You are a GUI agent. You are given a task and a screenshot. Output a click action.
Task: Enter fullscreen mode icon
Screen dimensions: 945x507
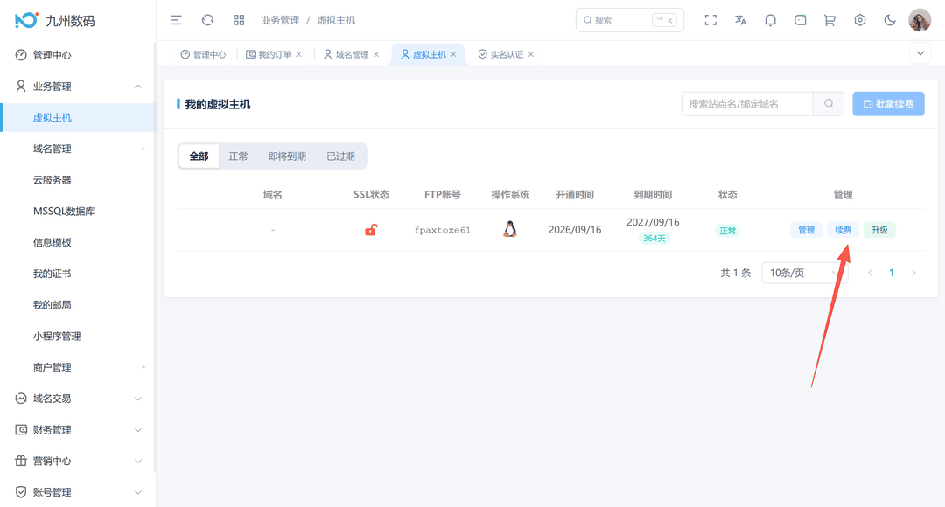click(710, 20)
